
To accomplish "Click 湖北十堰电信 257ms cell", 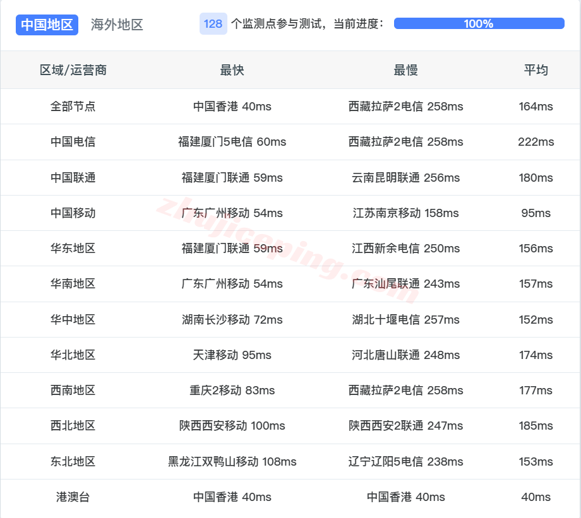I will [x=405, y=319].
